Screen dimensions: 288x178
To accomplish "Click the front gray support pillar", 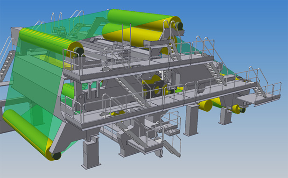I will coord(91,153).
